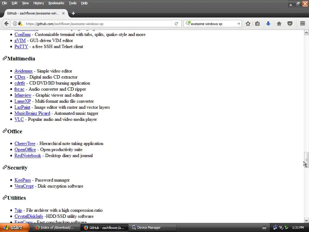Open the downloads arrow icon
Viewport: 309px width, 232px height.
point(268,24)
